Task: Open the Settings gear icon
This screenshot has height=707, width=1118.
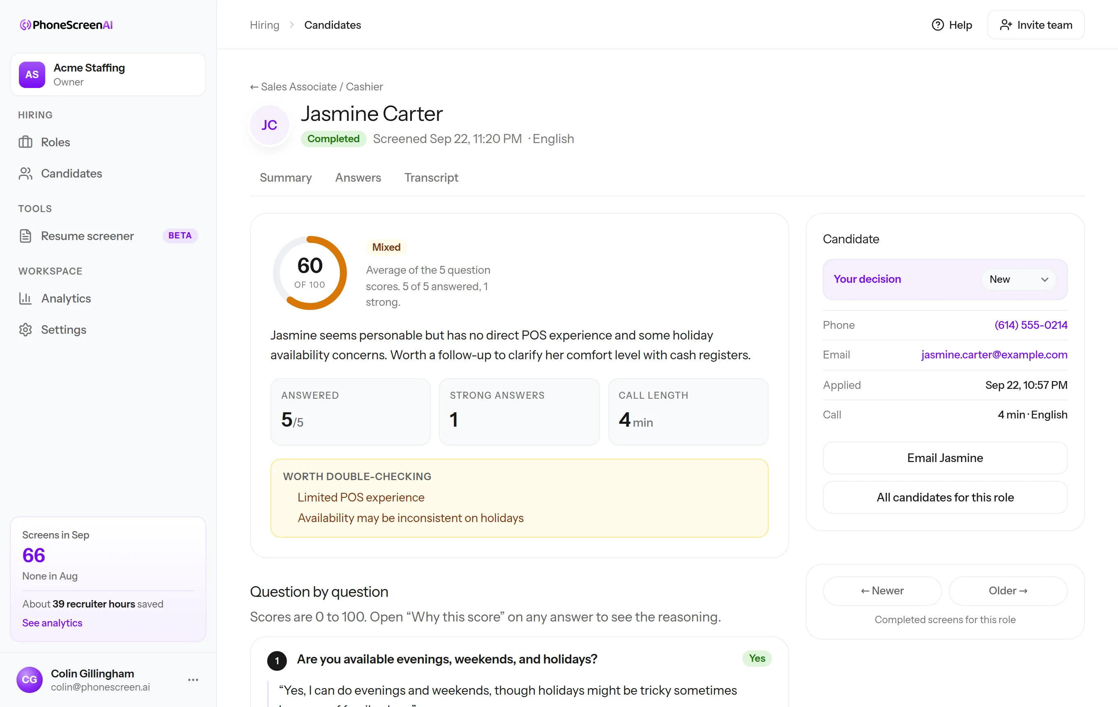Action: tap(25, 330)
